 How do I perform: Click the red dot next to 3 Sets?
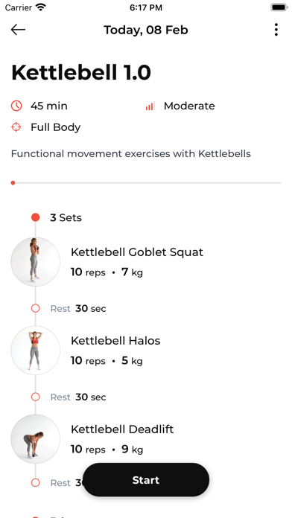pyautogui.click(x=36, y=217)
